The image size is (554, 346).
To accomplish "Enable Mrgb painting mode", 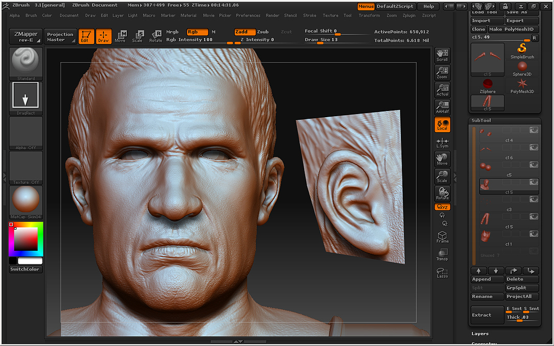I will click(x=172, y=32).
